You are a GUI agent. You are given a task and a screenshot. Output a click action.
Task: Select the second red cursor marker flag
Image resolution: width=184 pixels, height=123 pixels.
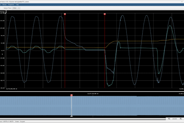click(x=105, y=14)
